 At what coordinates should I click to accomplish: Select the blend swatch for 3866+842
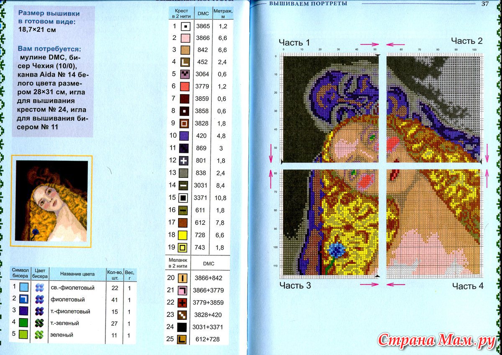point(183,278)
